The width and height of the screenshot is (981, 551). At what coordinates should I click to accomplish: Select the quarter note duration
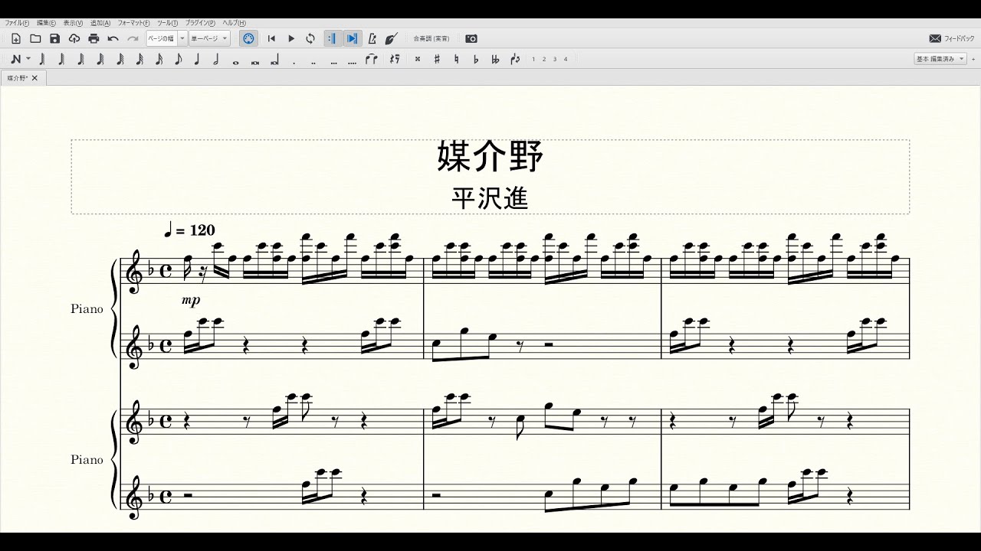tap(197, 59)
